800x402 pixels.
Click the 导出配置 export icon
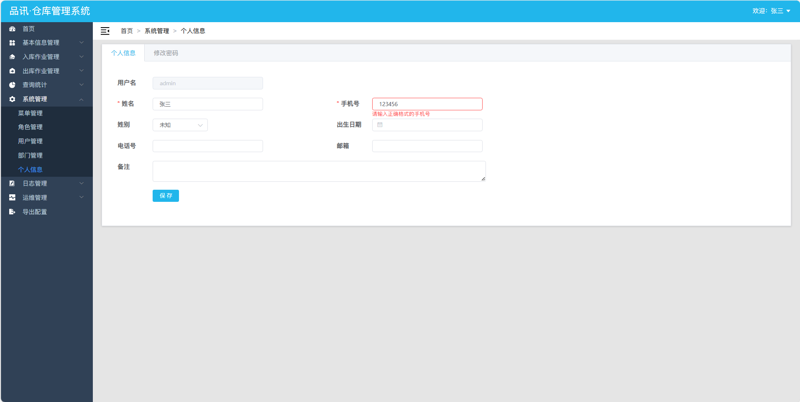(x=12, y=212)
